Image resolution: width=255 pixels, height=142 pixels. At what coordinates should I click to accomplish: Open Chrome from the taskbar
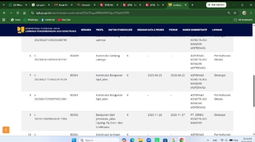click(182, 140)
